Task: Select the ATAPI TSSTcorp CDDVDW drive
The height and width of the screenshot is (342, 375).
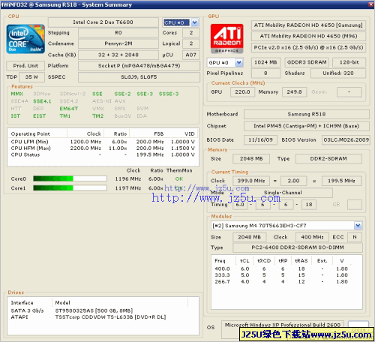Action: (88, 317)
